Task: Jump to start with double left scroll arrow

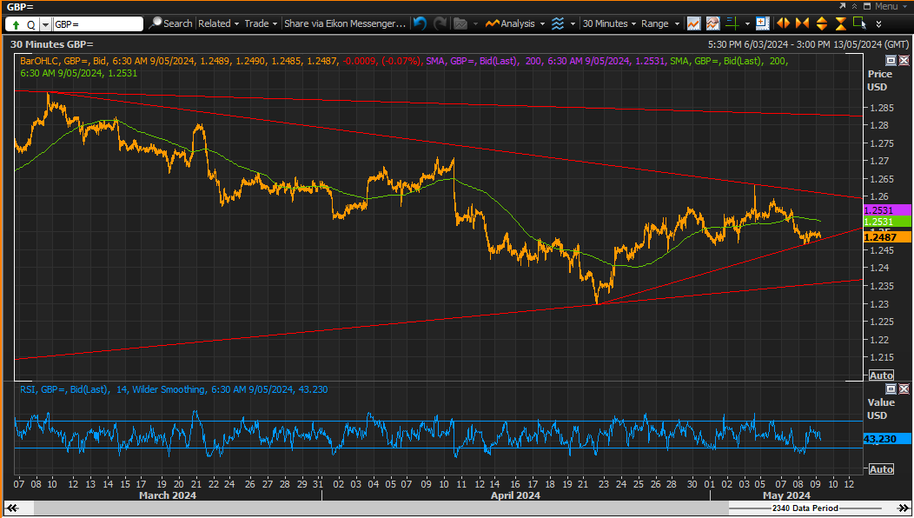Action: pos(10,508)
